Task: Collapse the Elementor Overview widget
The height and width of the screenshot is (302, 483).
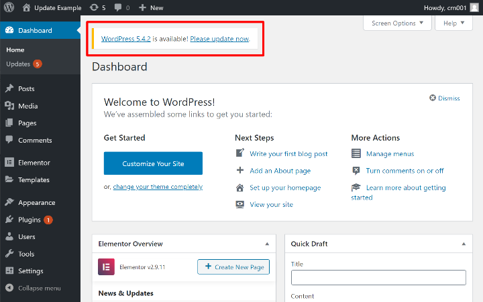Action: coord(267,244)
